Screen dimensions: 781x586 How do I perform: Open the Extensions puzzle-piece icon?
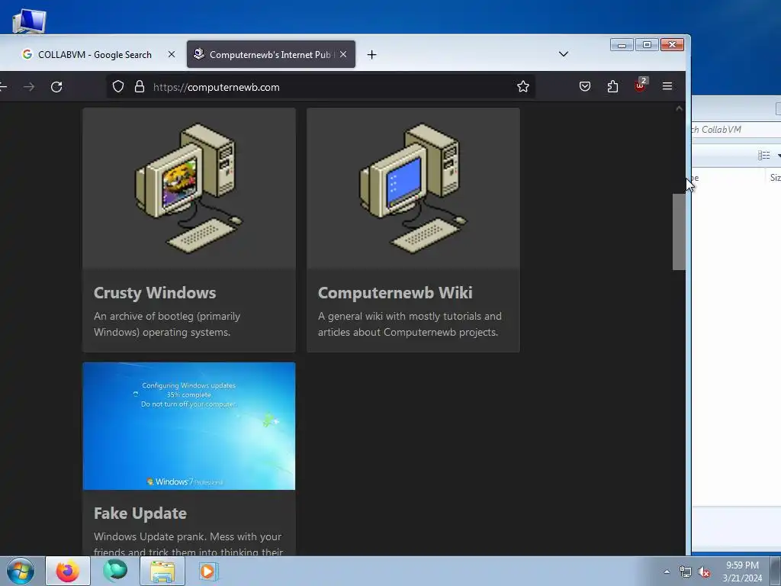point(612,87)
